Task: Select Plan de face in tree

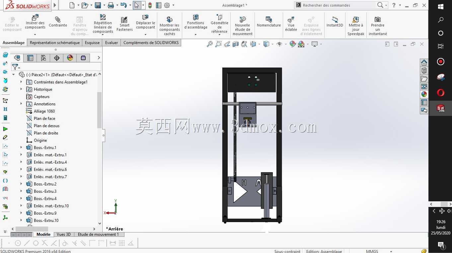Action: (x=44, y=118)
